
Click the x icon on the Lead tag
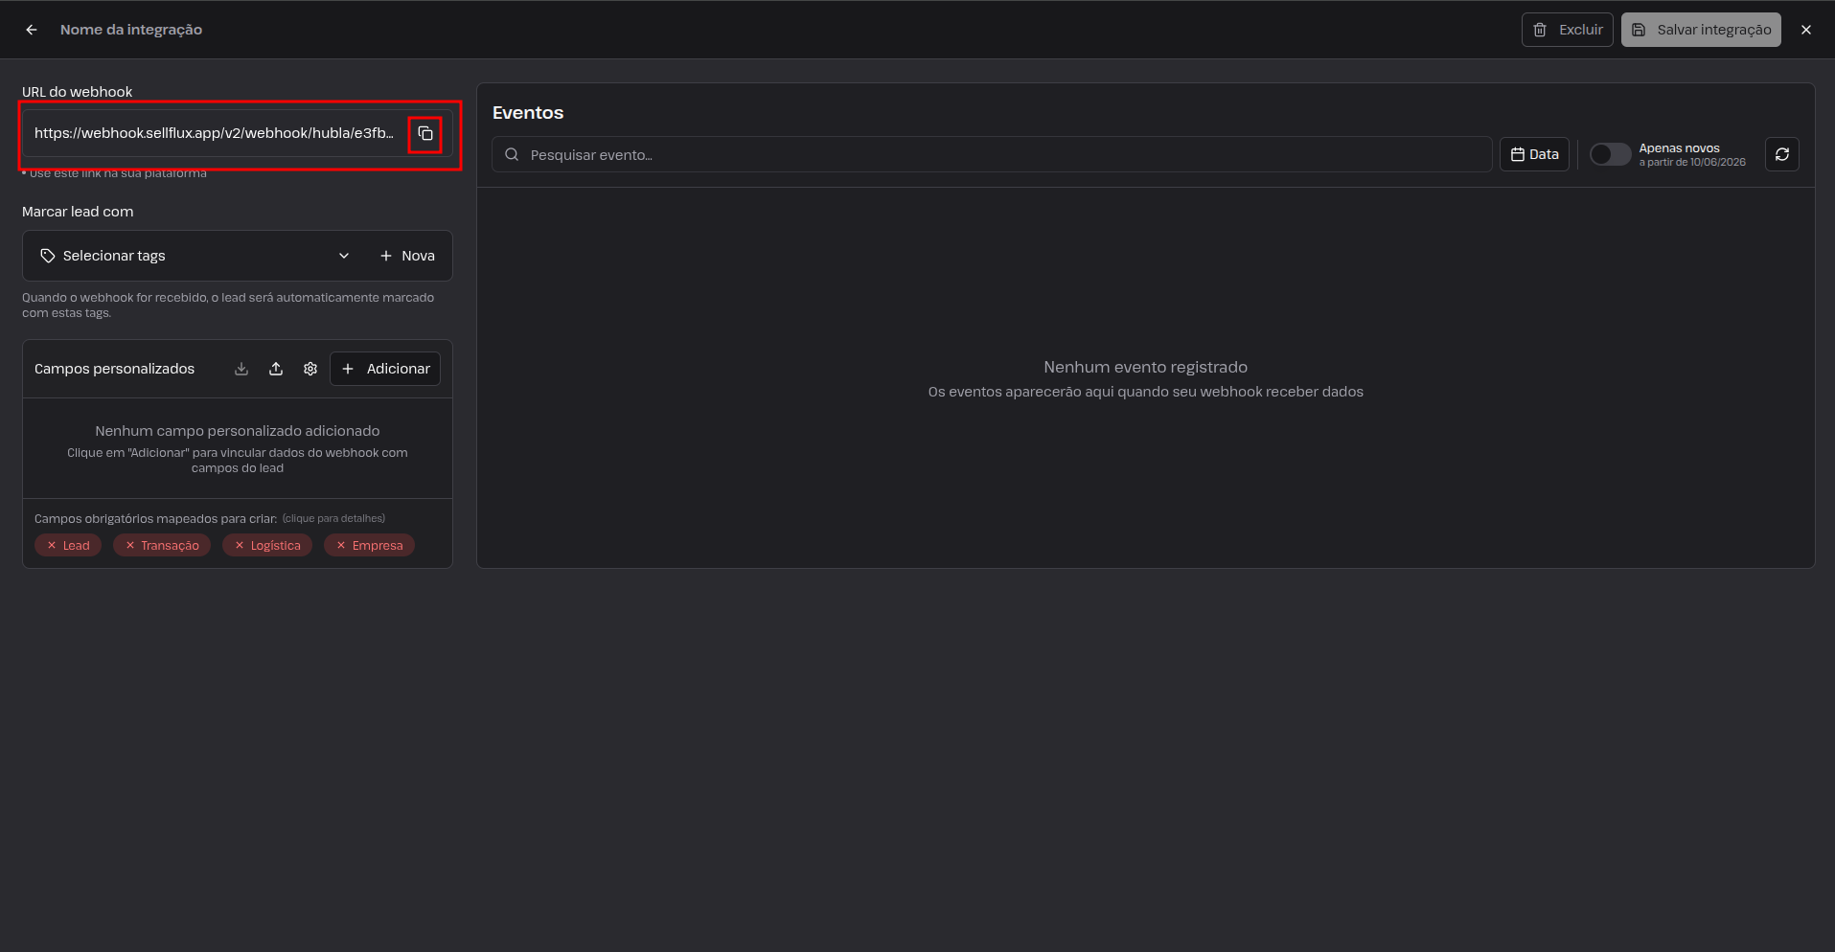click(52, 545)
